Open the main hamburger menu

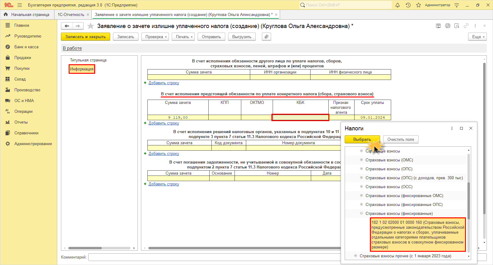pyautogui.click(x=20, y=5)
